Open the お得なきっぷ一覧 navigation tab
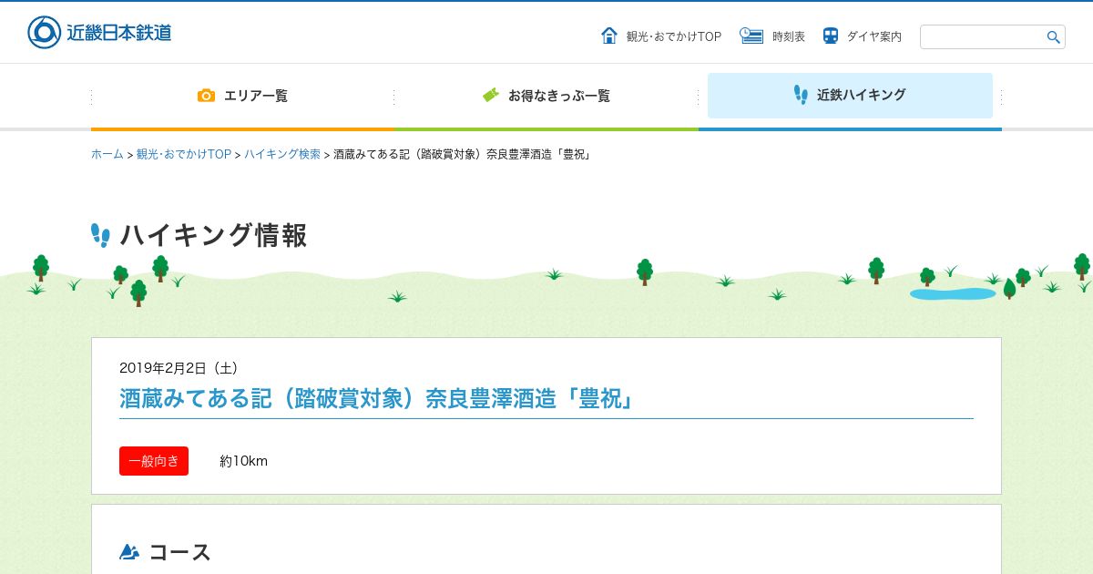This screenshot has width=1093, height=574. 546,96
